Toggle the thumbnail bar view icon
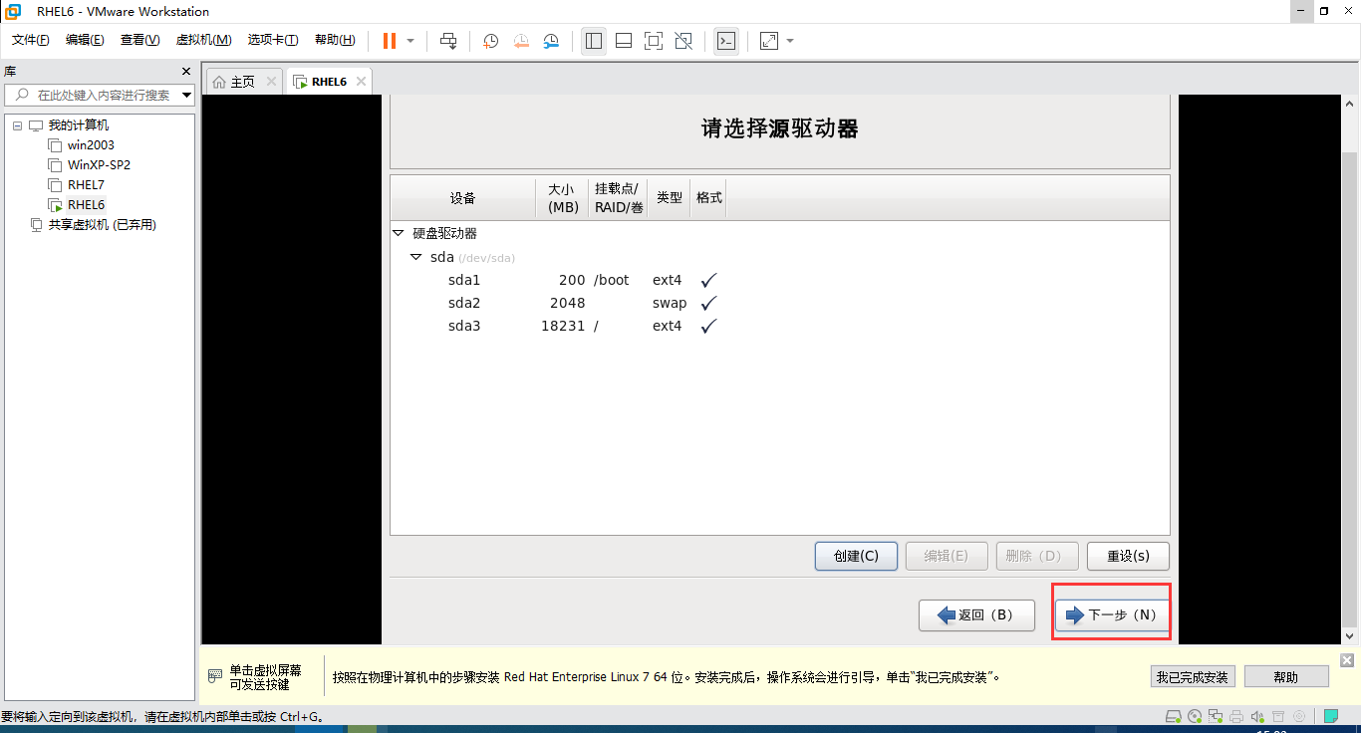 coord(624,41)
